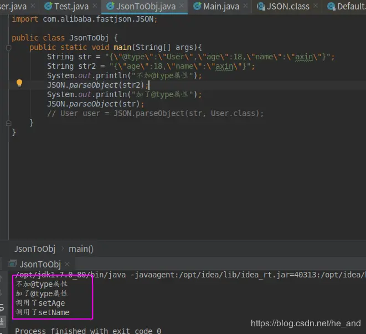This screenshot has width=366, height=334.
Task: Toggle soft-wrap in the run console
Action: click(x=2, y=307)
